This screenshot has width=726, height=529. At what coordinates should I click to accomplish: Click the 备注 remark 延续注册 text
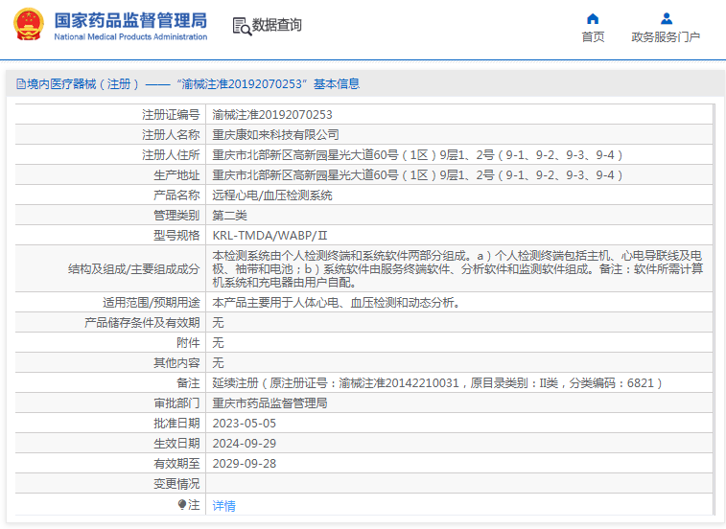click(x=437, y=383)
